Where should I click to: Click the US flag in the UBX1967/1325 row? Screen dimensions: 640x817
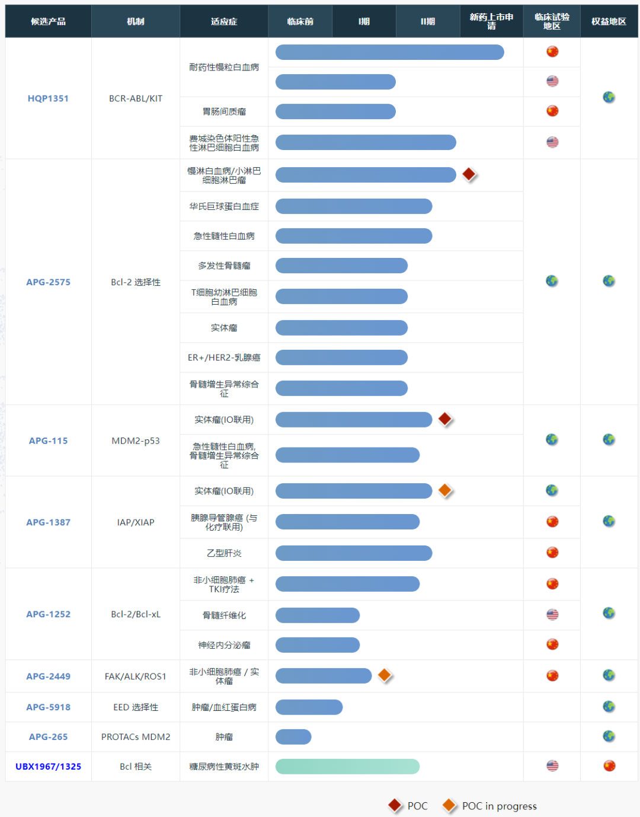552,765
